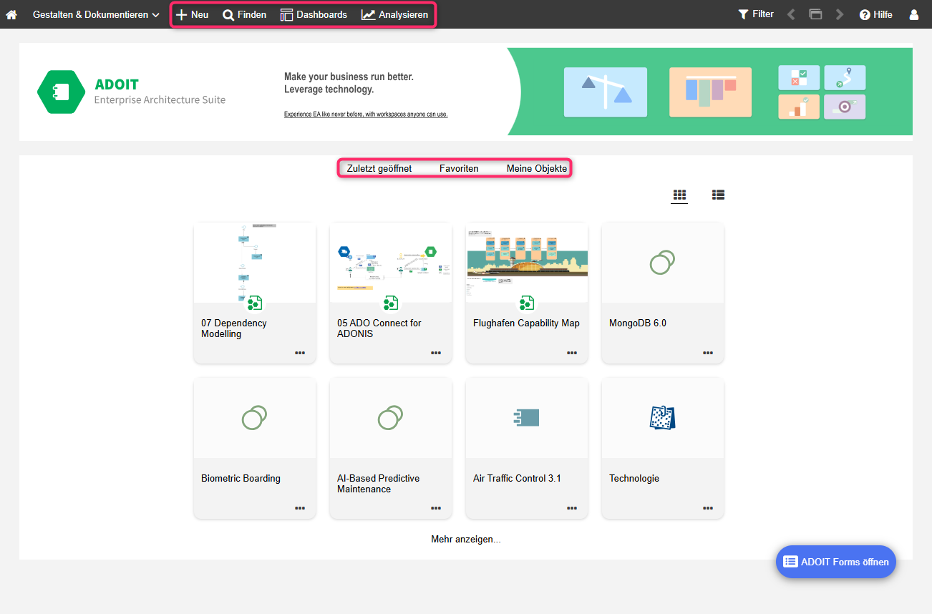Click the 'AI-Based Predictive Maintenance' title text
This screenshot has height=614, width=932.
pos(379,484)
